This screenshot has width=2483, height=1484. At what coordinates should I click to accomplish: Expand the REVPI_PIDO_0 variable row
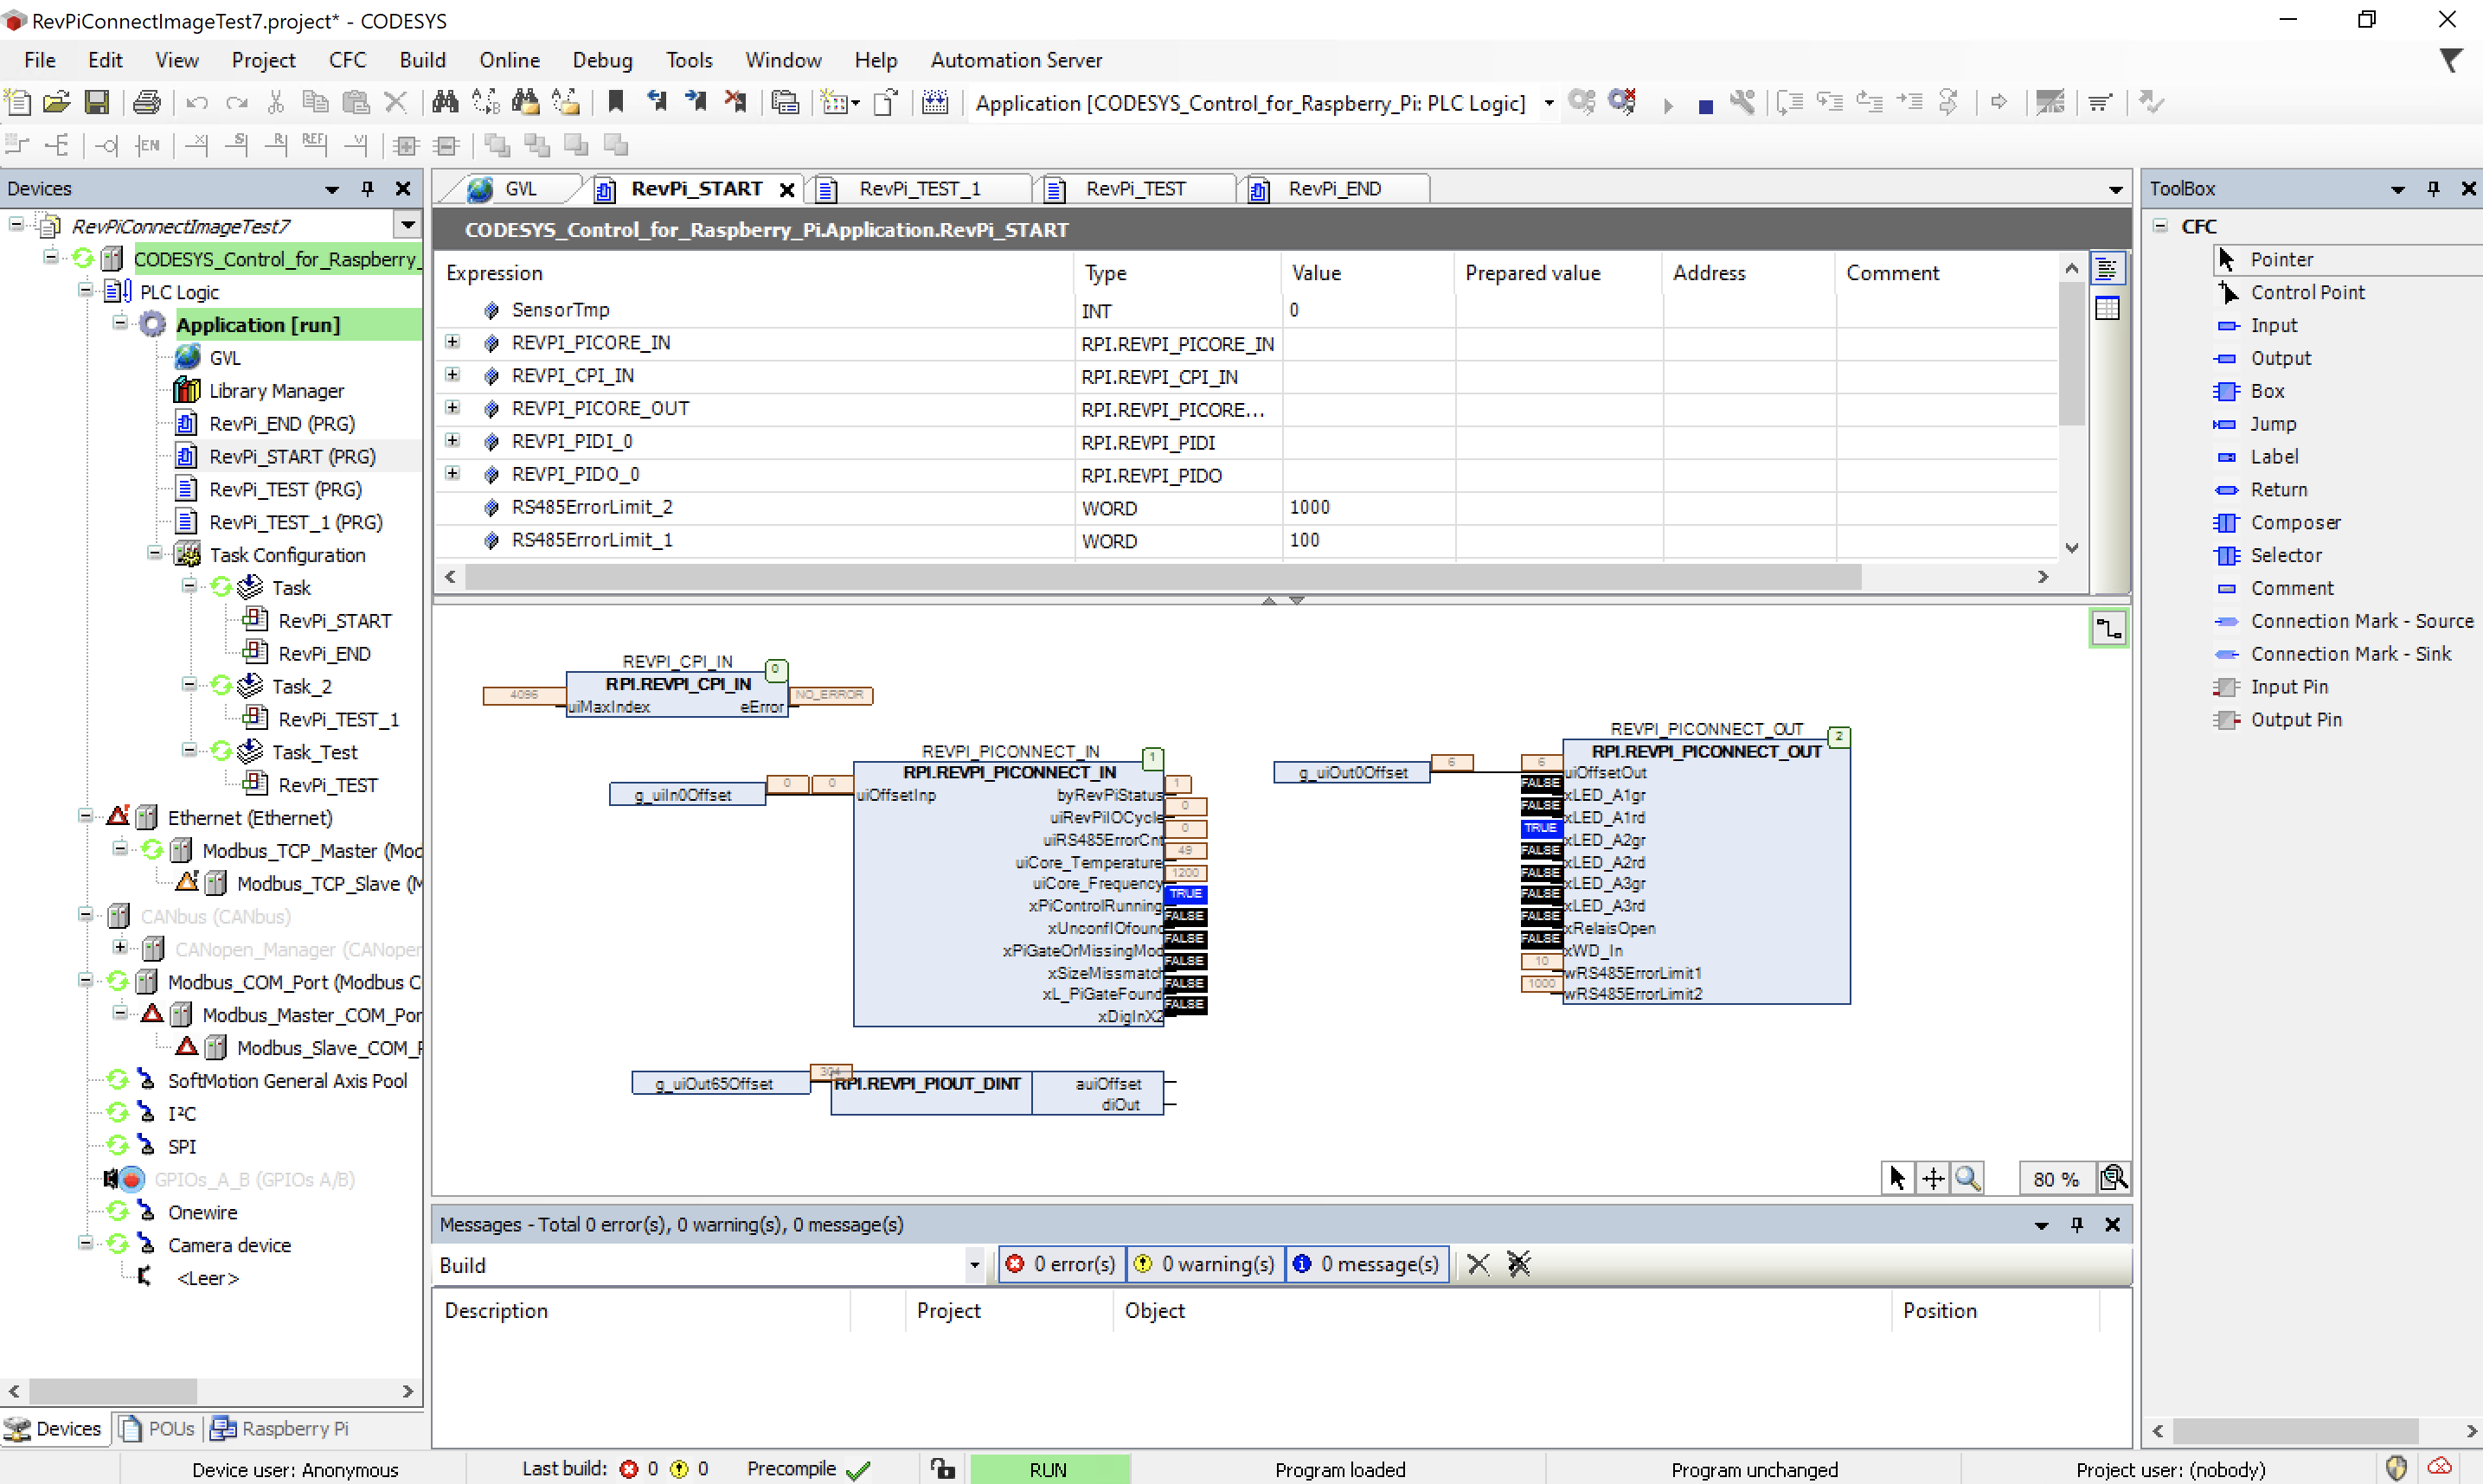[x=452, y=473]
